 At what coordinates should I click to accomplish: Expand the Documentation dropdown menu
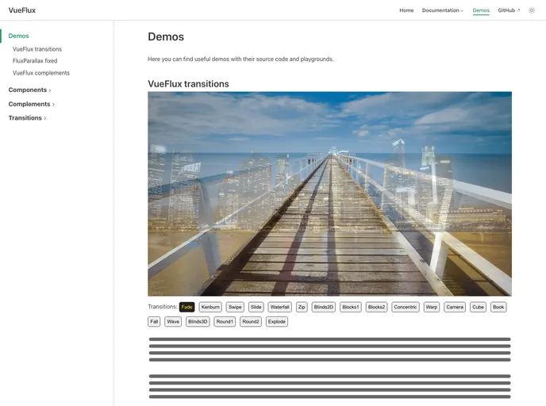point(443,10)
